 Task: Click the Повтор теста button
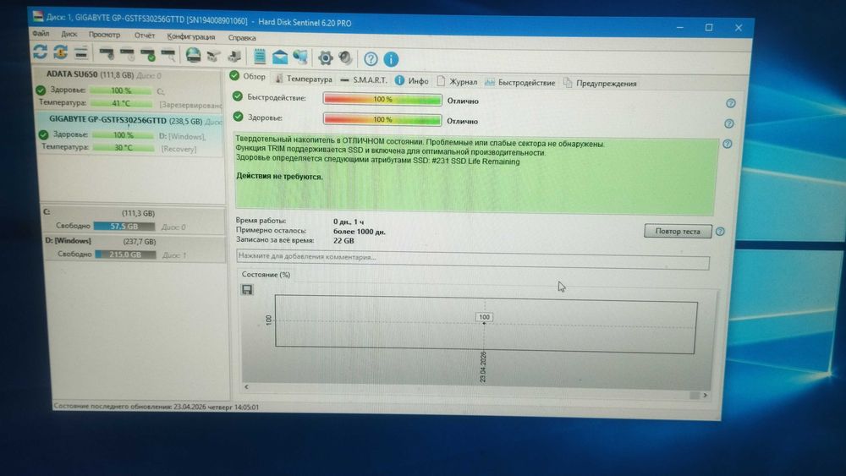coord(678,232)
